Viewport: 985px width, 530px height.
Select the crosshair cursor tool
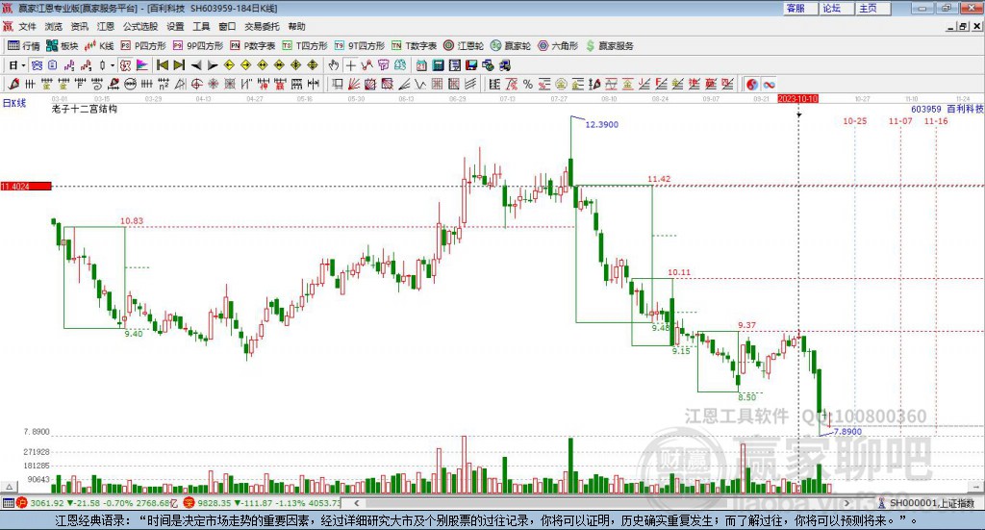pos(350,65)
